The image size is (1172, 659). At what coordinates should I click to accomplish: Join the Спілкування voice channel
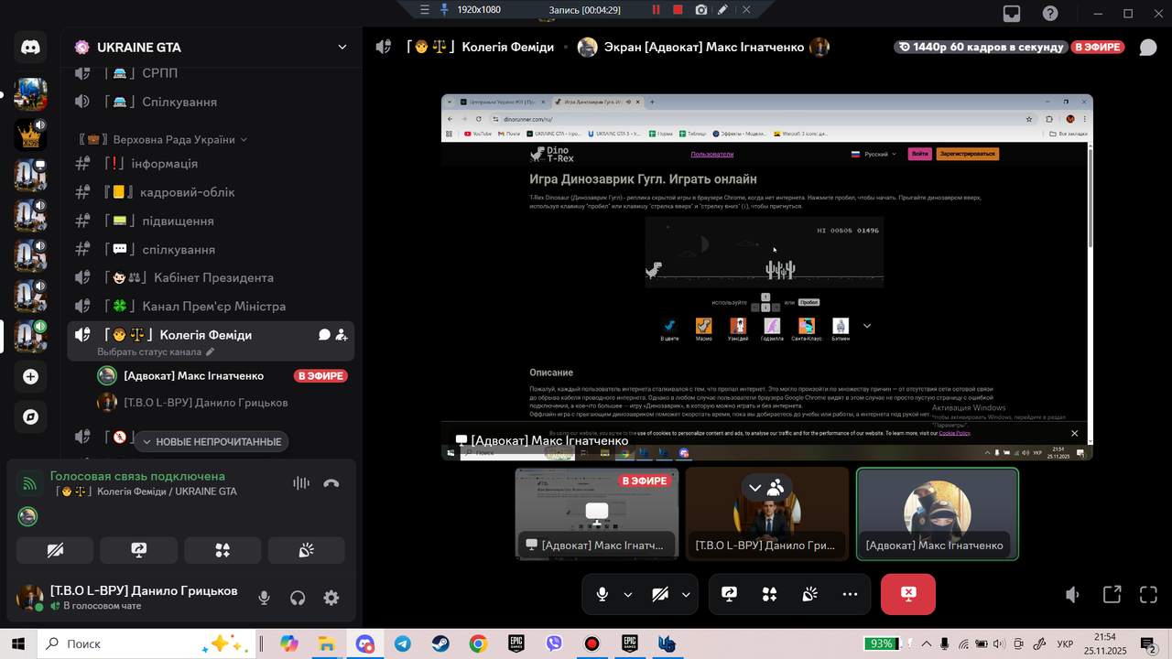[x=211, y=102]
